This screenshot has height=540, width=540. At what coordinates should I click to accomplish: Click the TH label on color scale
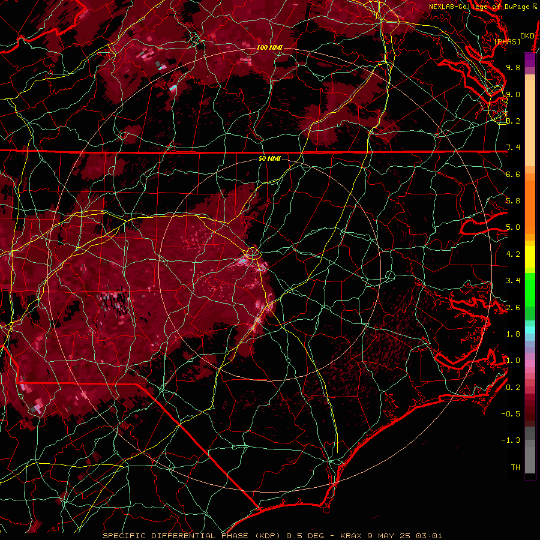coord(515,467)
